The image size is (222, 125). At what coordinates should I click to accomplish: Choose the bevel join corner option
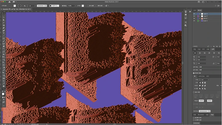[x=205, y=86]
